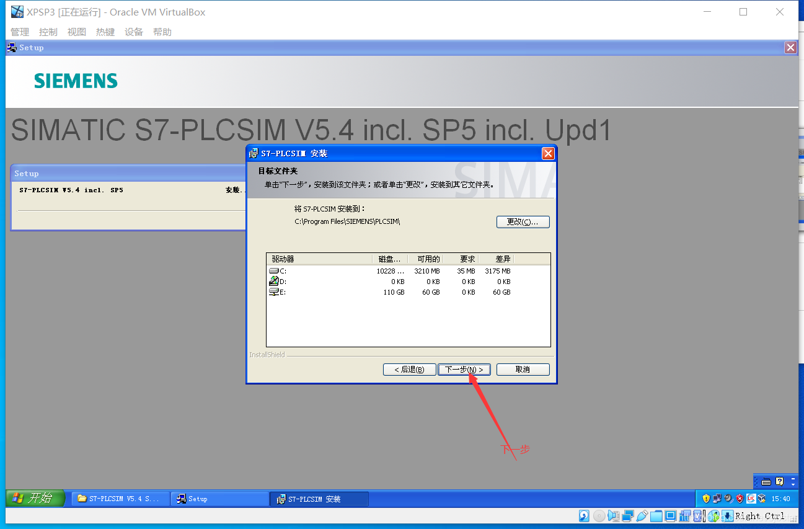Image resolution: width=804 pixels, height=529 pixels.
Task: Click the install path C:\Program Files\SIEMENS\PLCSIM\
Action: point(347,221)
